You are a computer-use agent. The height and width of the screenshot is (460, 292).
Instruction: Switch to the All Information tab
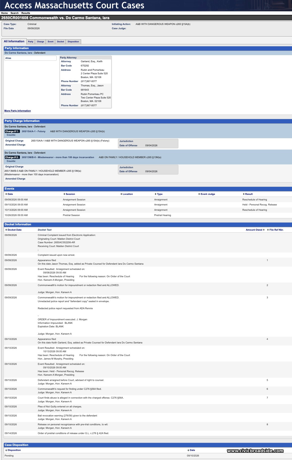tap(14, 41)
